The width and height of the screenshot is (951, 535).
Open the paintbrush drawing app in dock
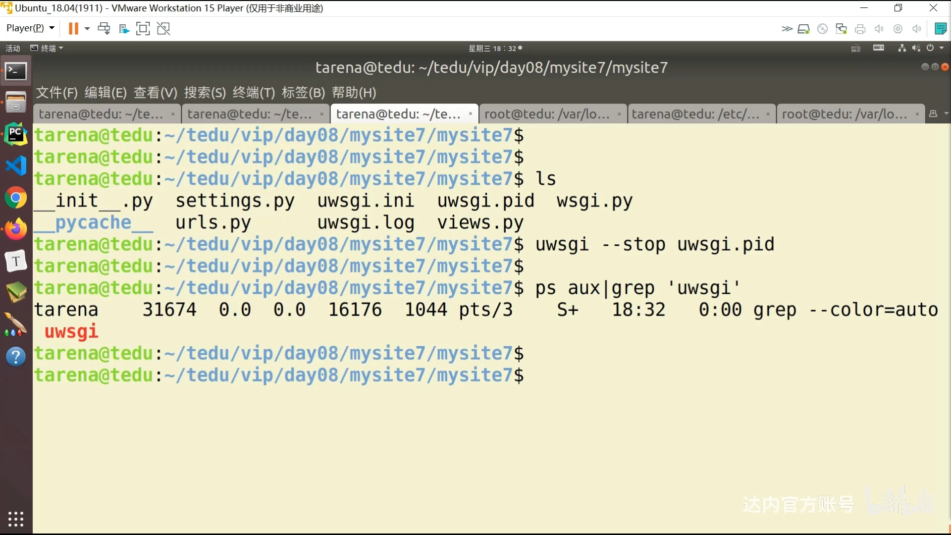pyautogui.click(x=16, y=324)
